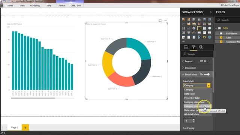This screenshot has width=240, height=135.
Task: Open More options on the donut visual
Action: click(x=165, y=20)
